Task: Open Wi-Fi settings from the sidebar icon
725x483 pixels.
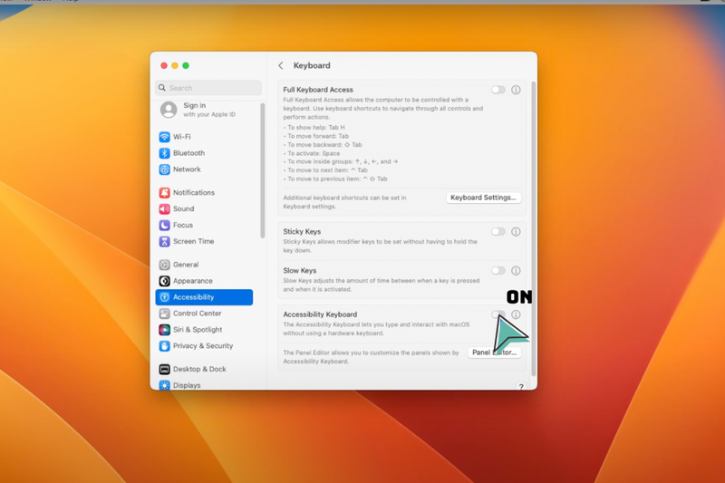Action: pos(164,137)
